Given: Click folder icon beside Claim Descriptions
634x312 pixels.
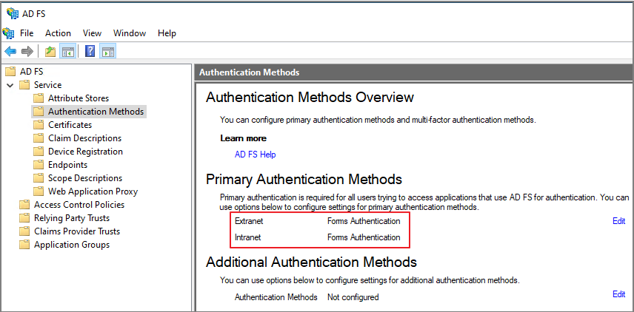Looking at the screenshot, I should [x=39, y=138].
